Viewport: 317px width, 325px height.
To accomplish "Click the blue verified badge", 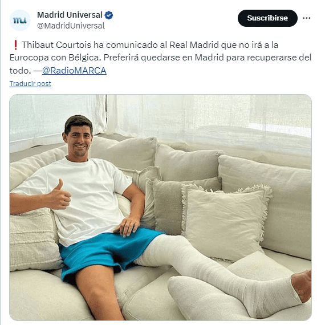I will pyautogui.click(x=109, y=15).
